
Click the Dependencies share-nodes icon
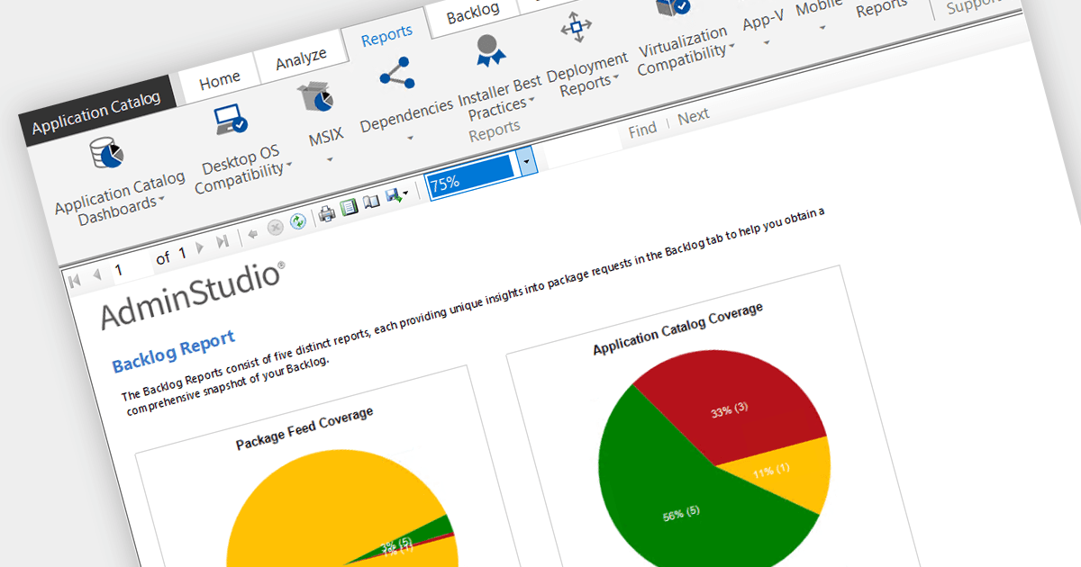[x=397, y=74]
